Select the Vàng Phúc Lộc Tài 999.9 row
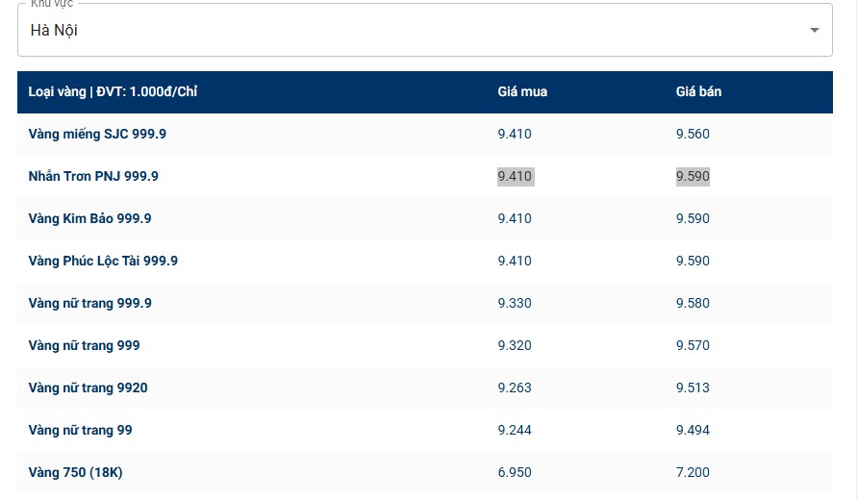858x500 pixels. click(x=103, y=261)
